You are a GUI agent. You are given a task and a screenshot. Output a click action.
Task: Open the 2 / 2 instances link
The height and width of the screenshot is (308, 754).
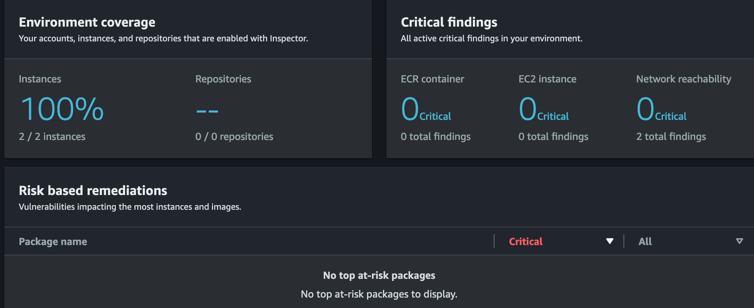coord(52,137)
